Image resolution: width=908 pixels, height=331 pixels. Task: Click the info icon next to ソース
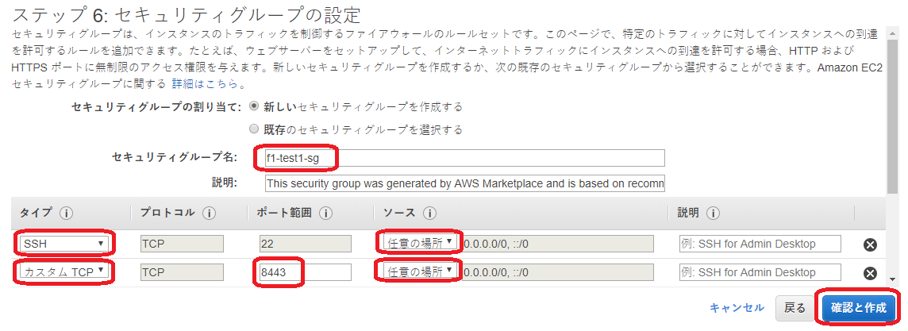click(x=430, y=214)
